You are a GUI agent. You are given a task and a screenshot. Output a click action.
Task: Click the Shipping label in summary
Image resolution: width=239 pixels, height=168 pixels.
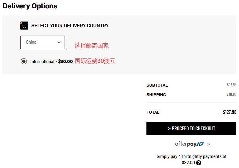[x=156, y=95]
